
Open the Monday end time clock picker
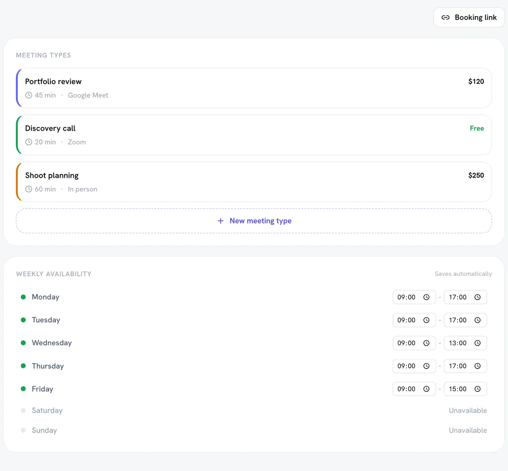click(478, 297)
